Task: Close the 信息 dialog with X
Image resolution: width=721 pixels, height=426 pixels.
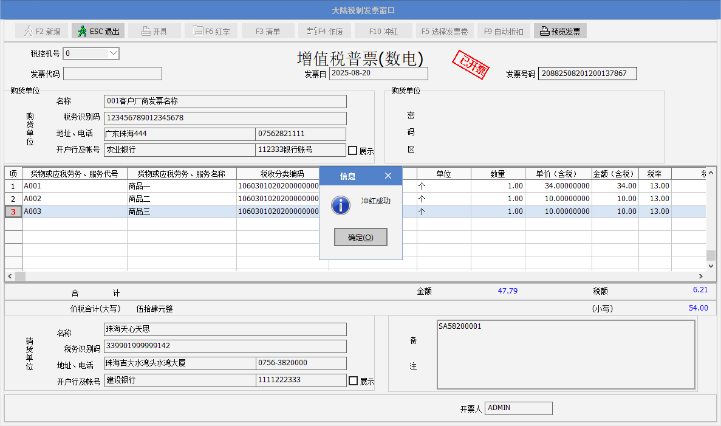Action: pos(388,176)
